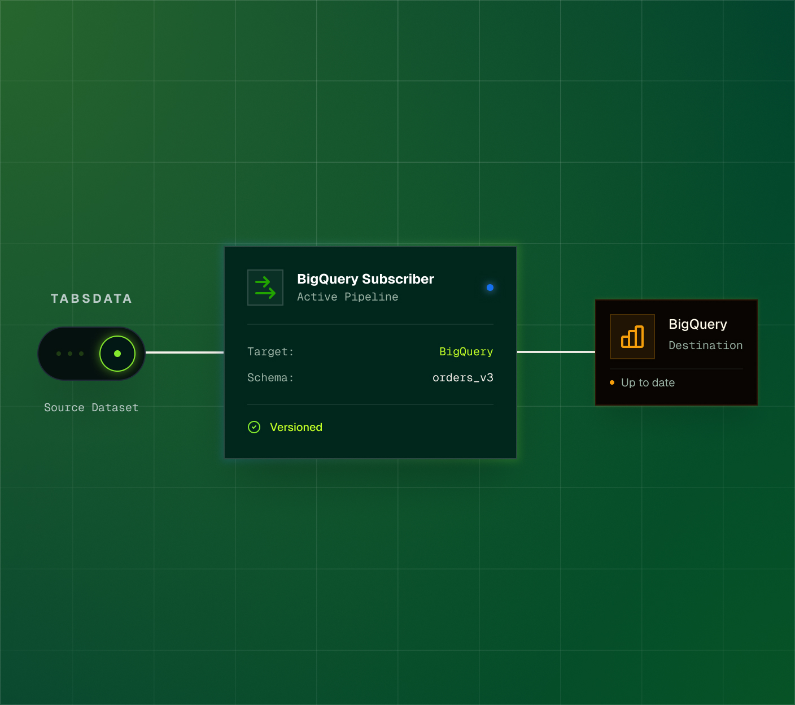Click the orange Up to date status dot
This screenshot has width=795, height=705.
click(x=612, y=382)
